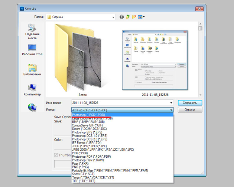Image resolution: width=234 pixels, height=187 pixels.
Task: Create a new folder icon
Action: (134, 17)
